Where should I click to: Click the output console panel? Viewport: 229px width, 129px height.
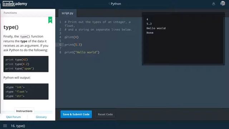(x=183, y=39)
